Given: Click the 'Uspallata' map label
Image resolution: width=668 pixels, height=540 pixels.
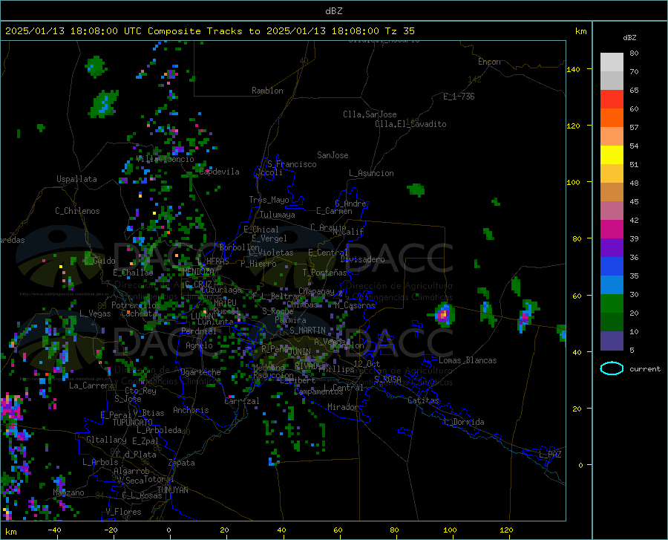Looking at the screenshot, I should click(x=76, y=179).
